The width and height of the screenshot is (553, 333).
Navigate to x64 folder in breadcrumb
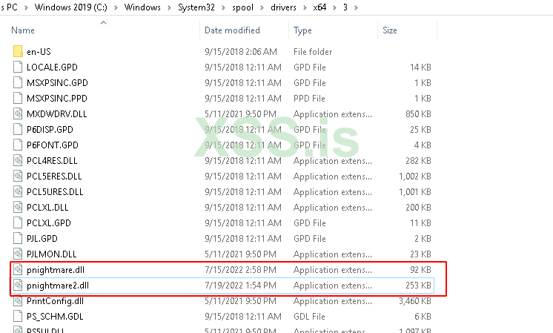320,7
